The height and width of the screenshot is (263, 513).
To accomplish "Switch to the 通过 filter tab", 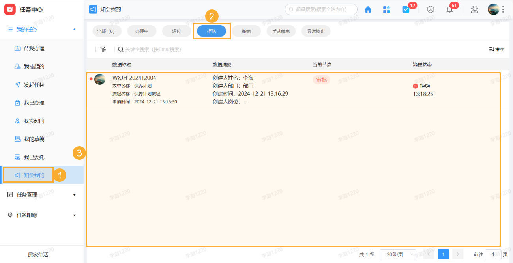I will pyautogui.click(x=176, y=31).
